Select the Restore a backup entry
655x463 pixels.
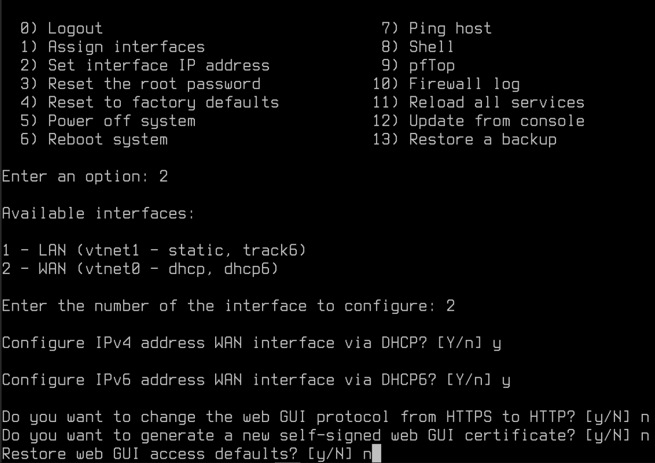[x=482, y=139]
